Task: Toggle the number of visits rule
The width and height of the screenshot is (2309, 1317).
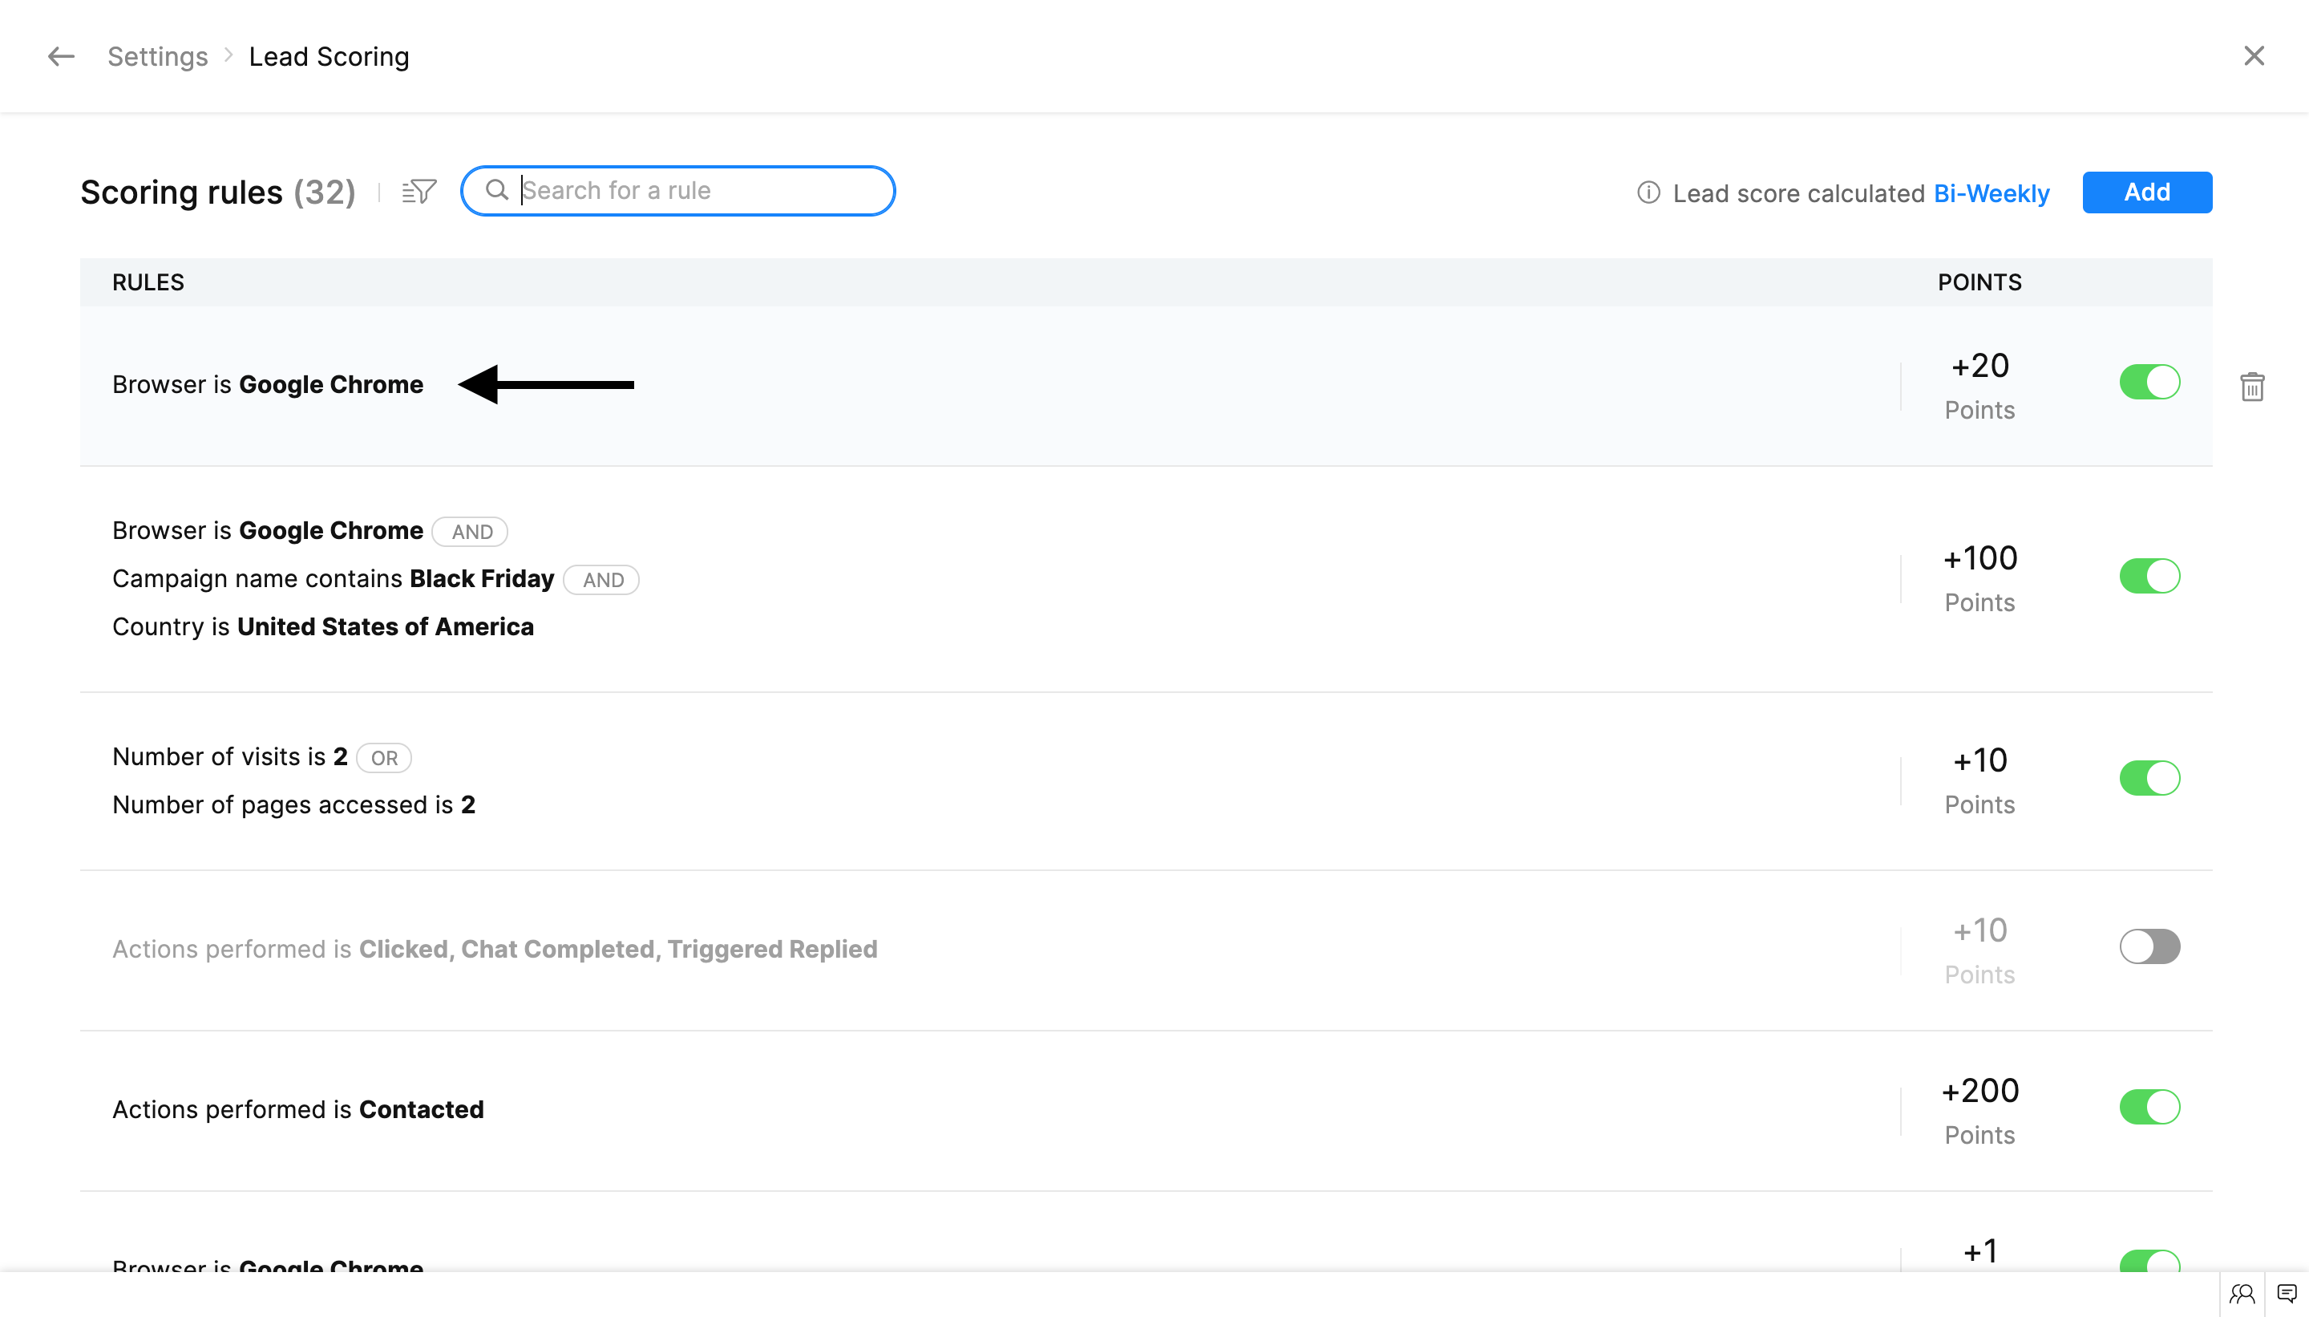Action: [x=2149, y=778]
